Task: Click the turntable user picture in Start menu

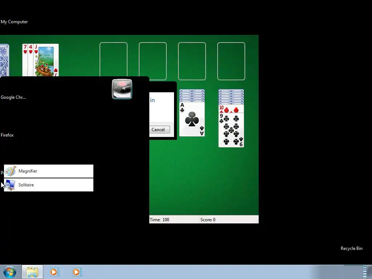Action: pyautogui.click(x=122, y=89)
